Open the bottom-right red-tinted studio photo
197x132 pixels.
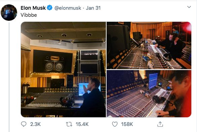pyautogui.click(x=149, y=94)
